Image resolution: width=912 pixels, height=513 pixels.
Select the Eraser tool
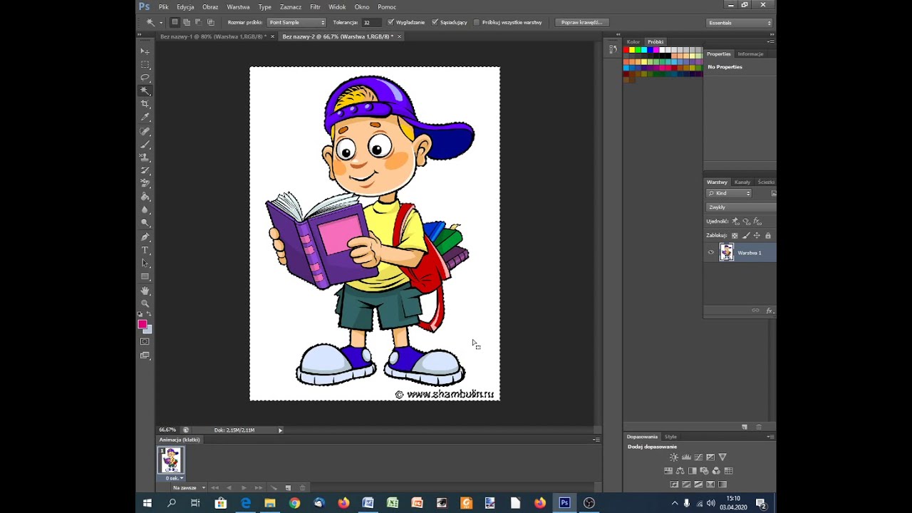145,184
